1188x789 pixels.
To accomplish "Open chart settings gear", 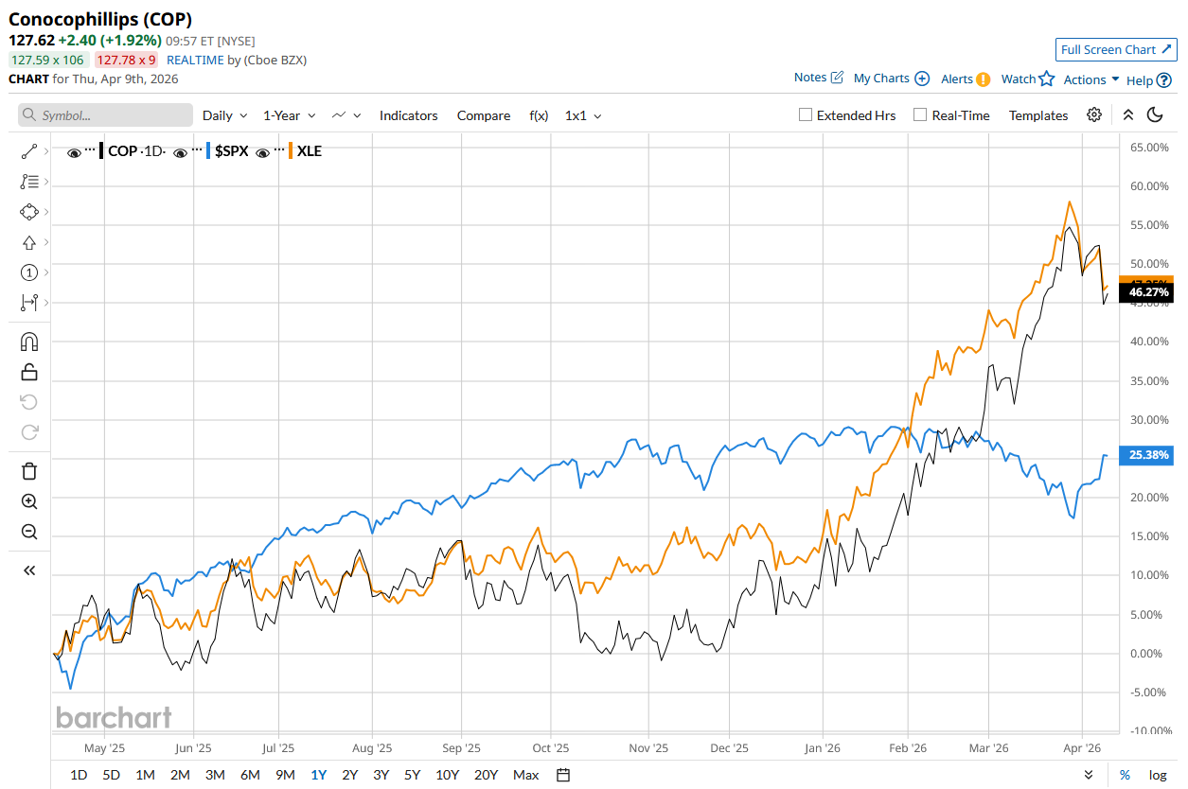I will 1094,115.
